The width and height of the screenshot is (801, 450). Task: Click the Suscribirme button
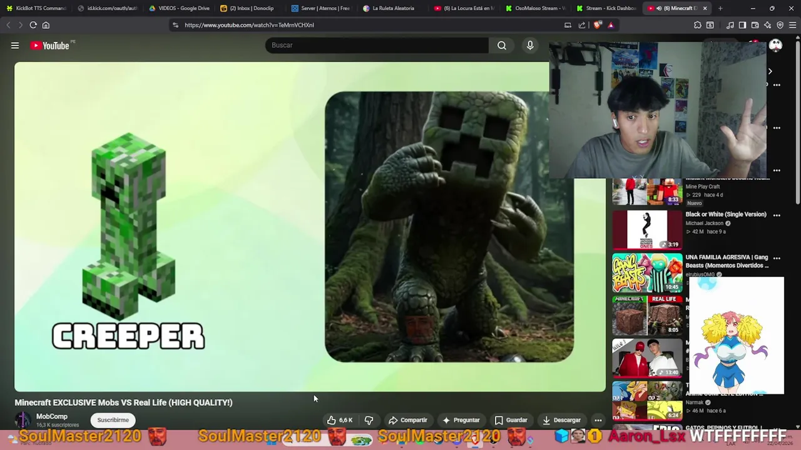pos(113,420)
